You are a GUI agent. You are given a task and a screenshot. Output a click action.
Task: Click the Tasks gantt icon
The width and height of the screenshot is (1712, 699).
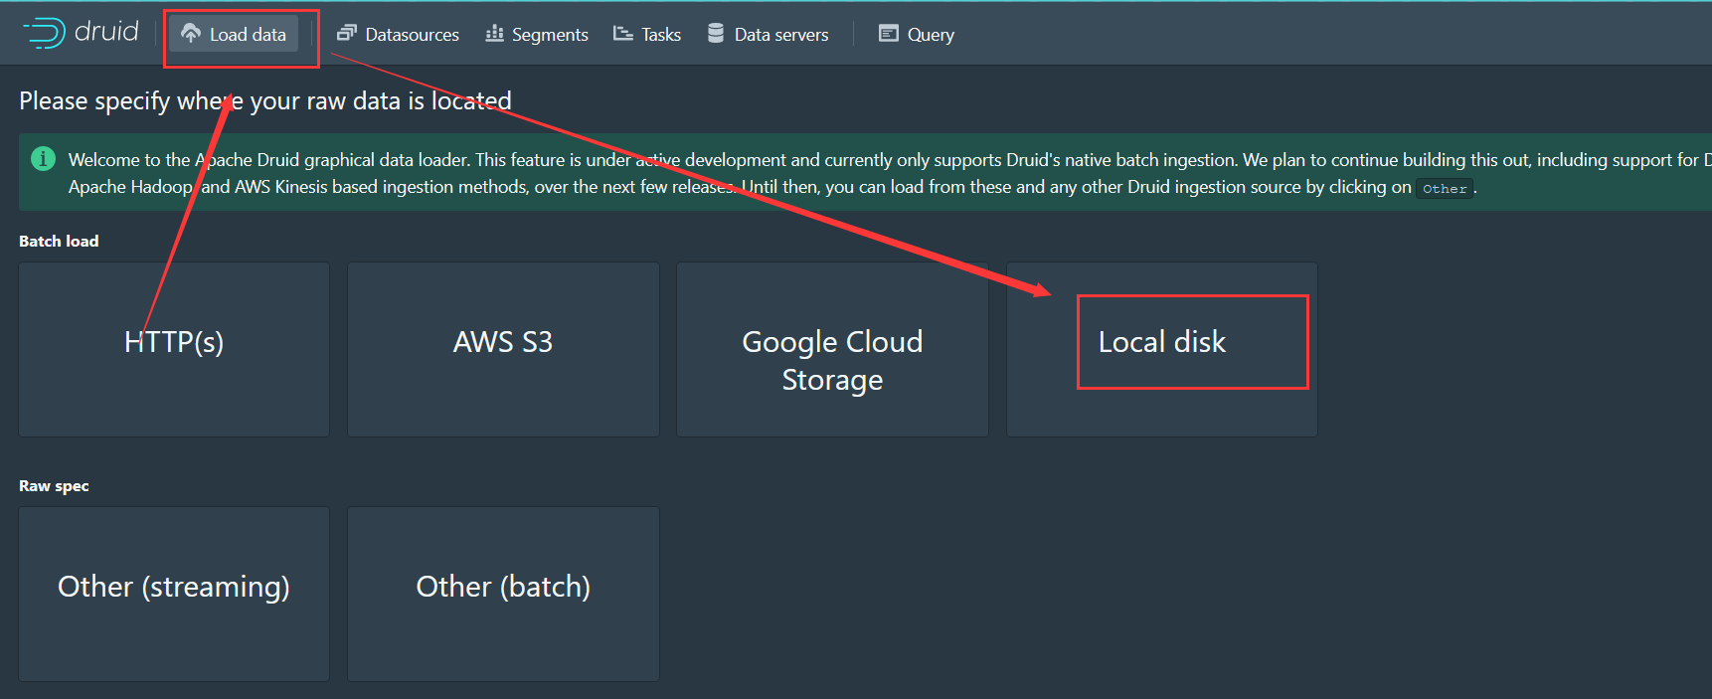[x=623, y=34]
